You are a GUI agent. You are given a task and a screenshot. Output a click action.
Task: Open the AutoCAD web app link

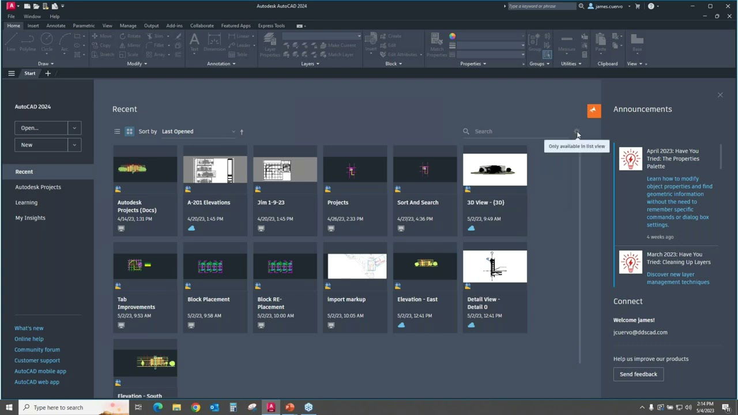(37, 382)
